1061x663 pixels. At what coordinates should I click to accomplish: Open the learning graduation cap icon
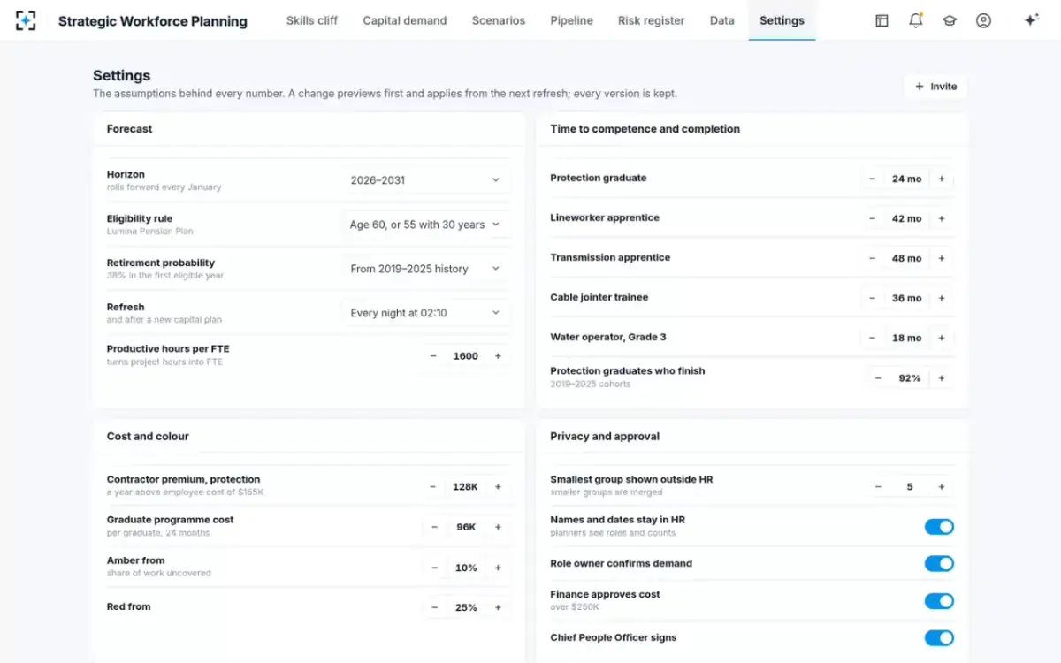950,20
